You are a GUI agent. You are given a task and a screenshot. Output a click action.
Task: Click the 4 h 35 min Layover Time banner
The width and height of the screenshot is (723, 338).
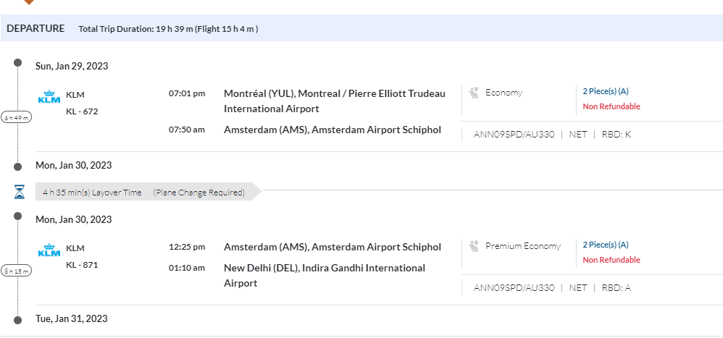coord(144,193)
